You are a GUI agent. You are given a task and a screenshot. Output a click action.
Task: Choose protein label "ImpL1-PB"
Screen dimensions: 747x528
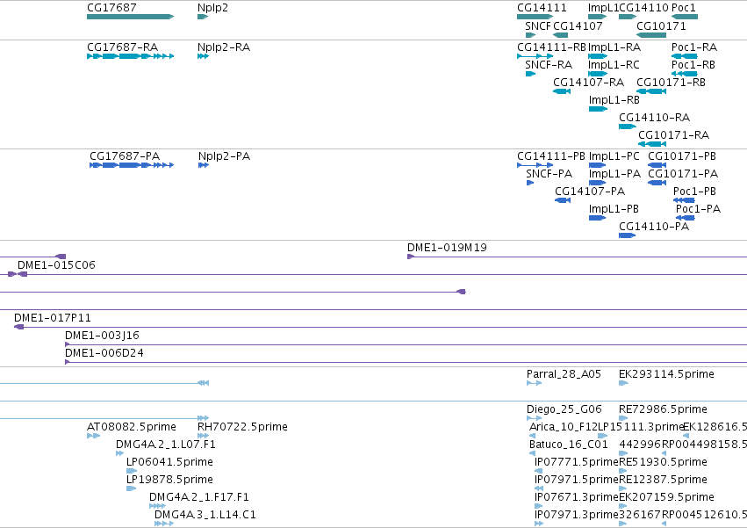614,209
